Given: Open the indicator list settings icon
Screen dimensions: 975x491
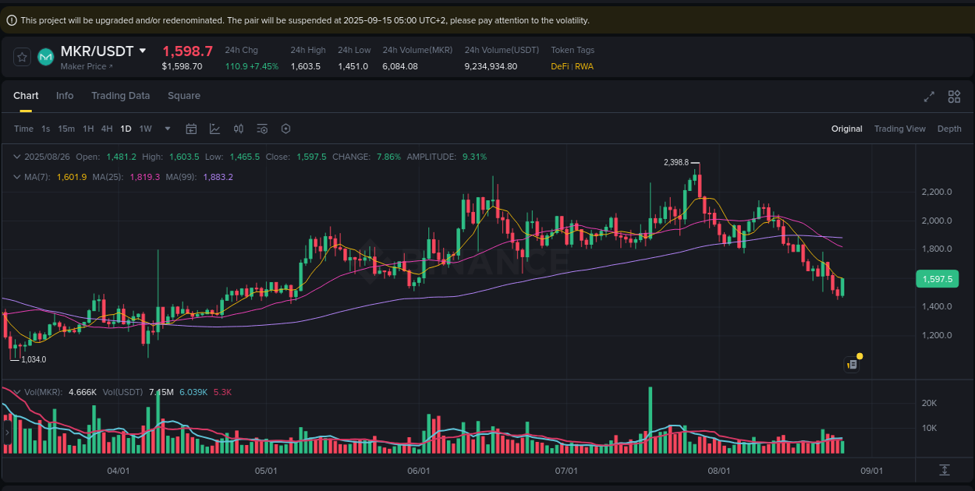Looking at the screenshot, I should point(262,129).
